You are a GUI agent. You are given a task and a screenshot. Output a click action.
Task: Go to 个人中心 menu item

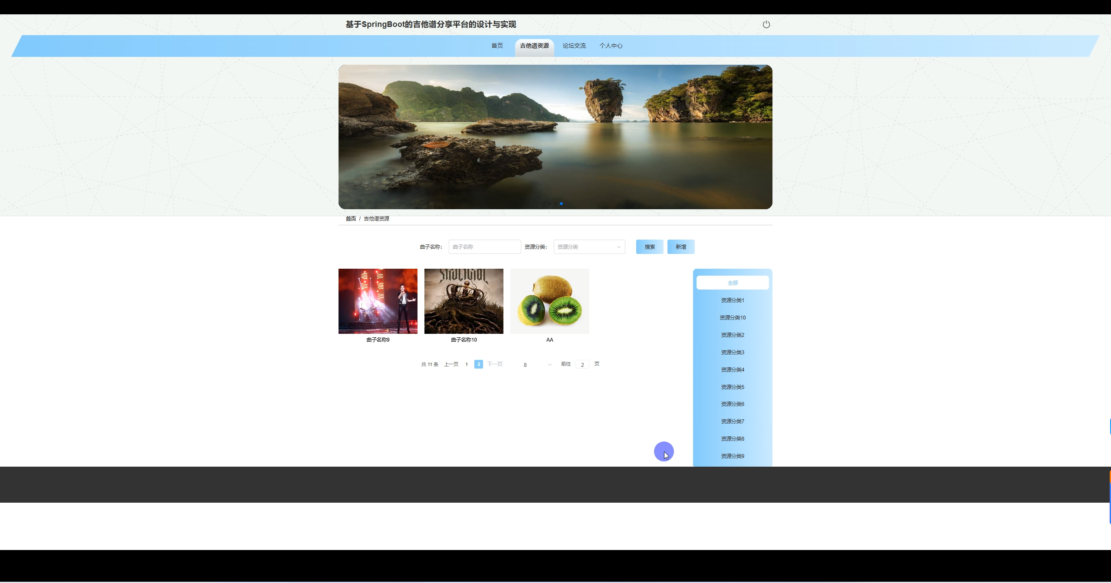[611, 46]
